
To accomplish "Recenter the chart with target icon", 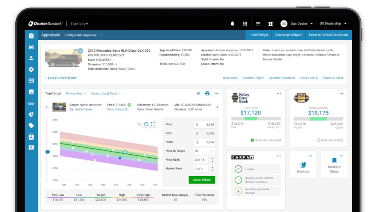I will [146, 124].
